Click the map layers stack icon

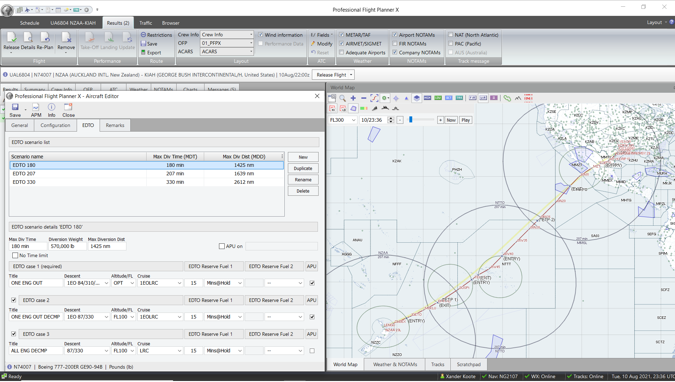pos(417,98)
